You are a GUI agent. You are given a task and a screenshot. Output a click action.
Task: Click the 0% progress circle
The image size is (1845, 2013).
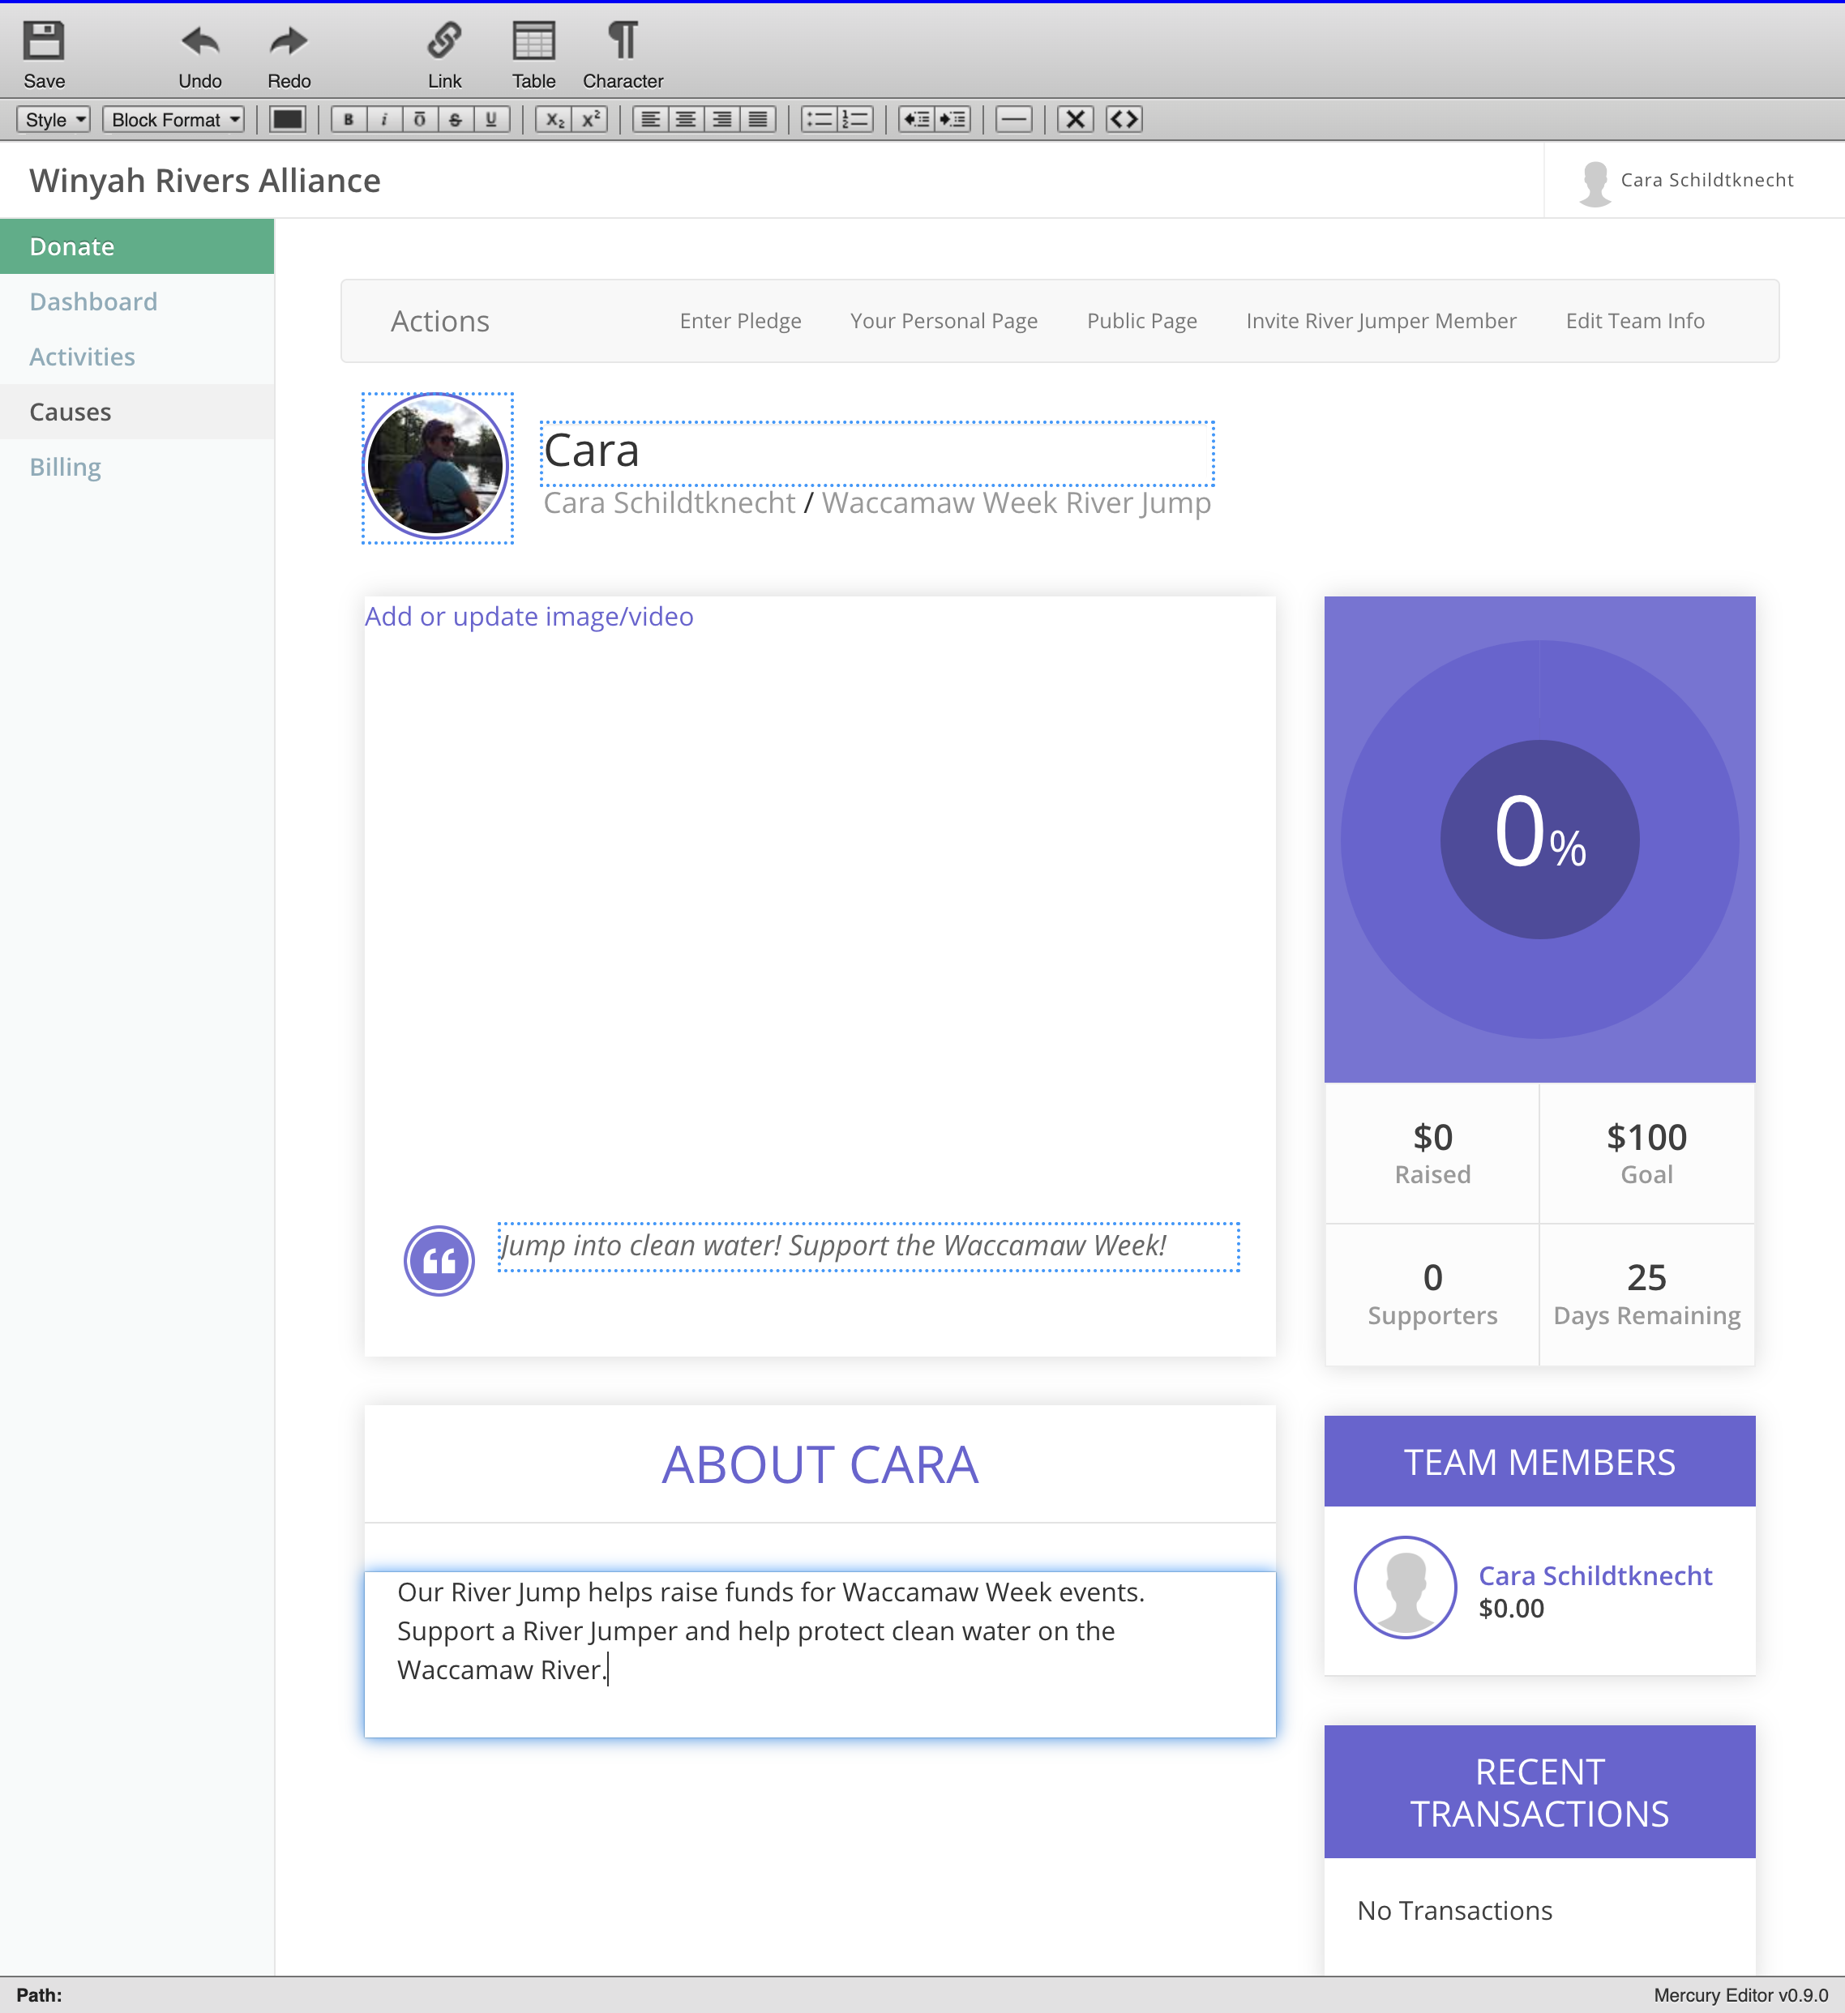(1539, 839)
